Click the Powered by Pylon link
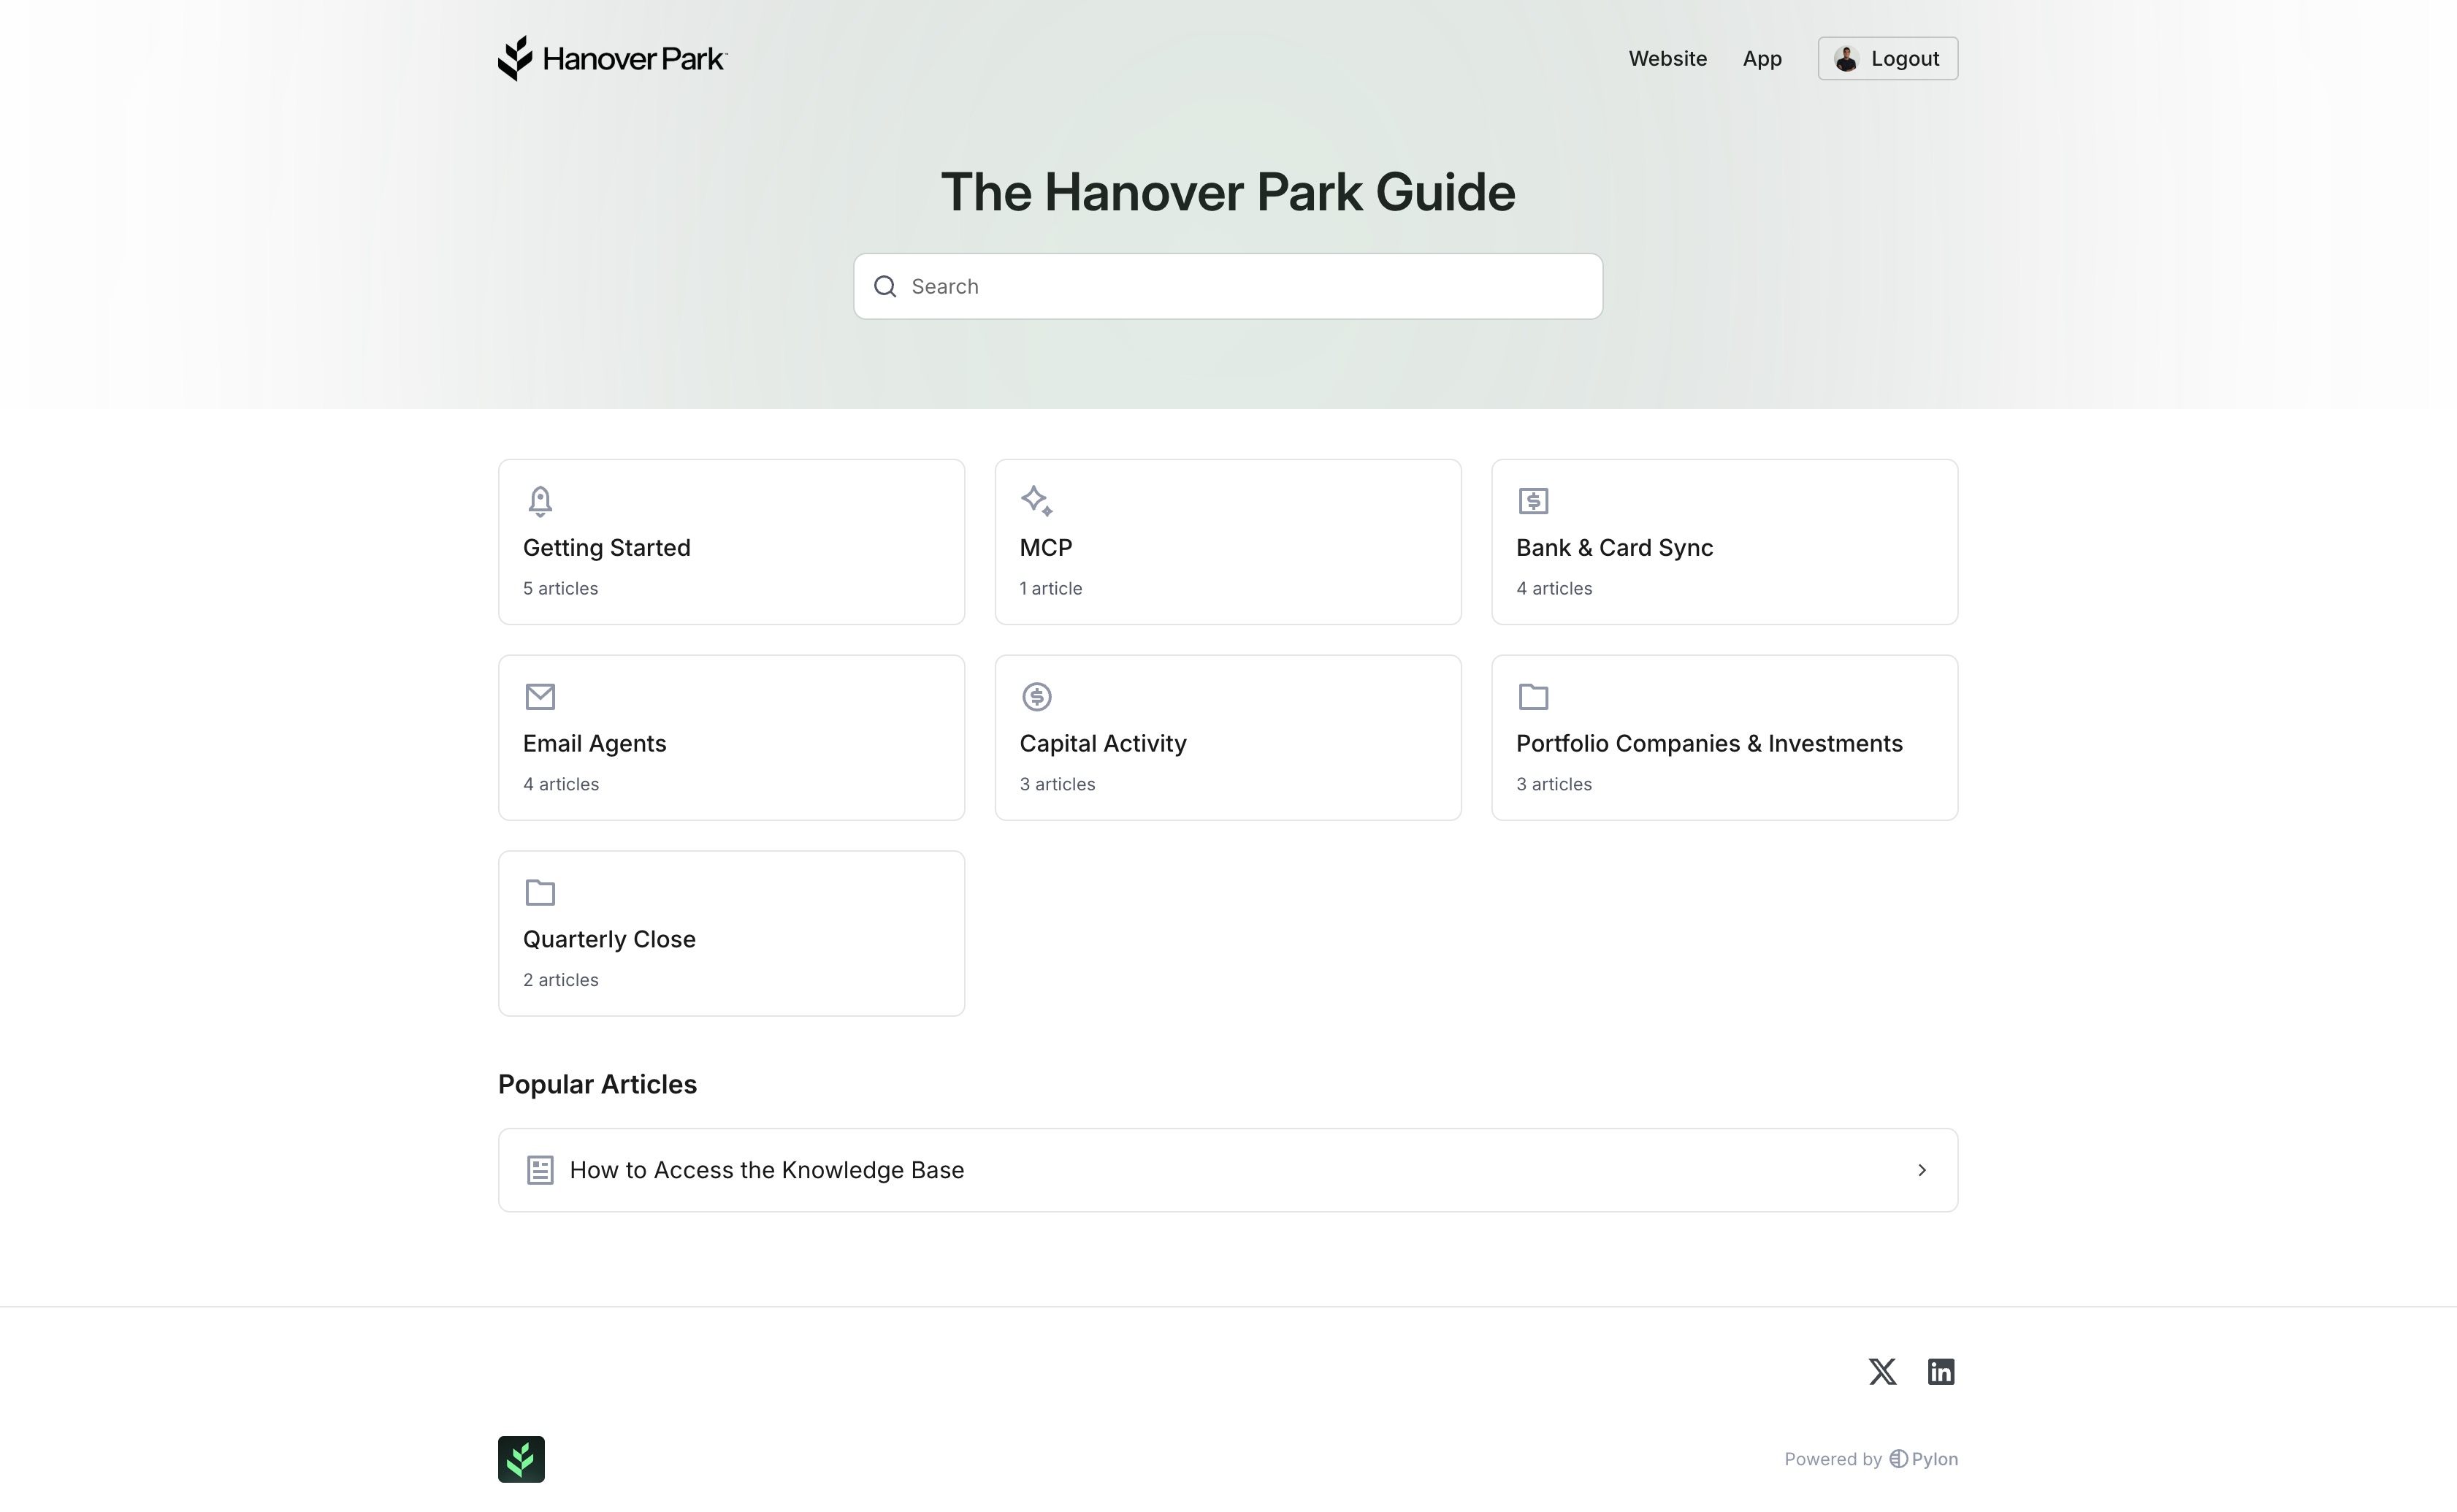Screen dimensions: 2457x1512 (x=1871, y=1459)
